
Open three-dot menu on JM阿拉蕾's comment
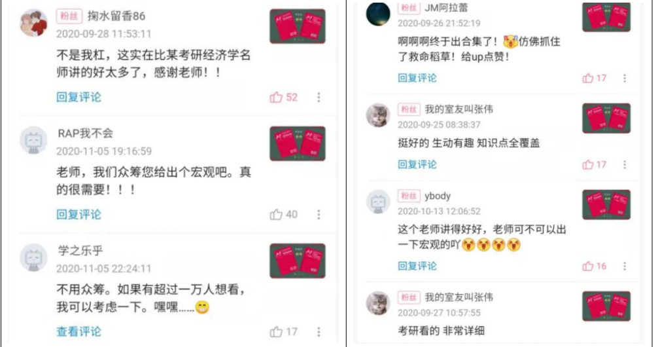pos(625,78)
